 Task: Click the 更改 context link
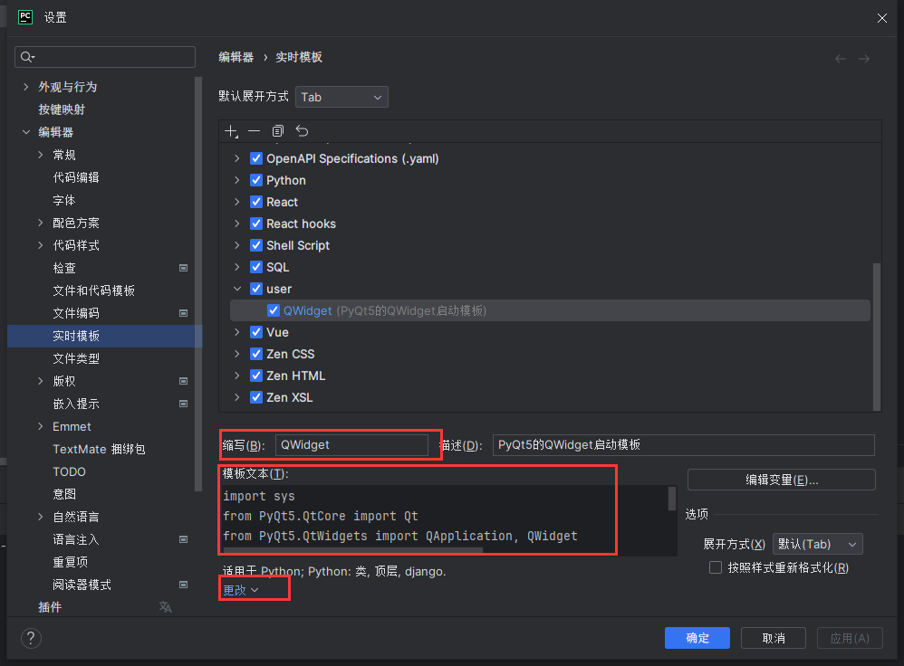tap(240, 590)
